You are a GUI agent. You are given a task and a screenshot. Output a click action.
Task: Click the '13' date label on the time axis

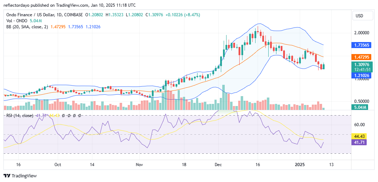(331, 165)
